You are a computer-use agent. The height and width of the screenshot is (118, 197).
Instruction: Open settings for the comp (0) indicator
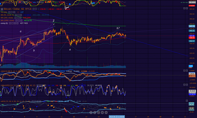pos(12,23)
